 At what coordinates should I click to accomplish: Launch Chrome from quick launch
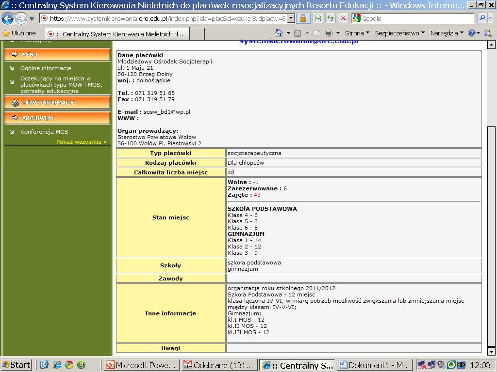69,365
